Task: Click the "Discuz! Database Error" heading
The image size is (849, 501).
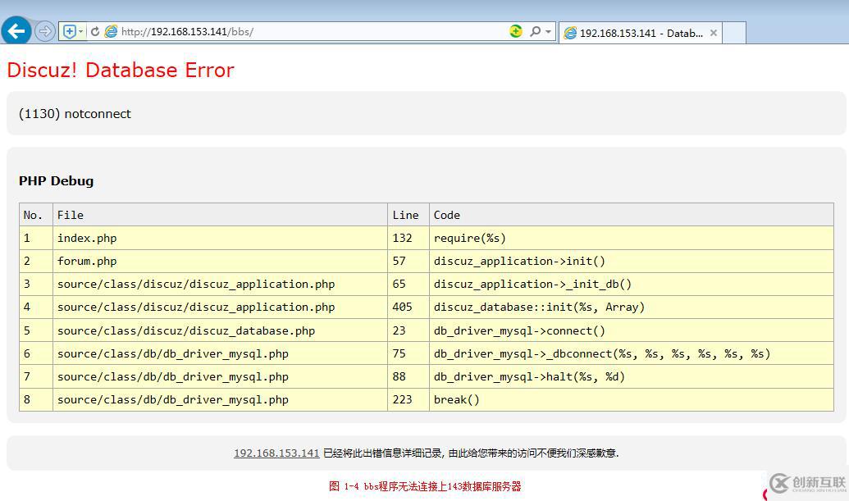Action: [x=121, y=71]
